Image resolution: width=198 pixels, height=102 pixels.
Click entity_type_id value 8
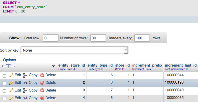click(112, 98)
